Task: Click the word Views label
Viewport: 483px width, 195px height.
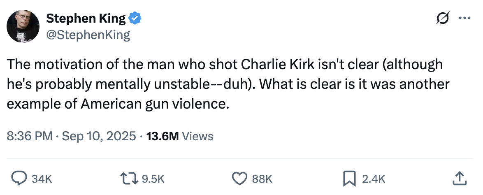Action: pos(197,136)
